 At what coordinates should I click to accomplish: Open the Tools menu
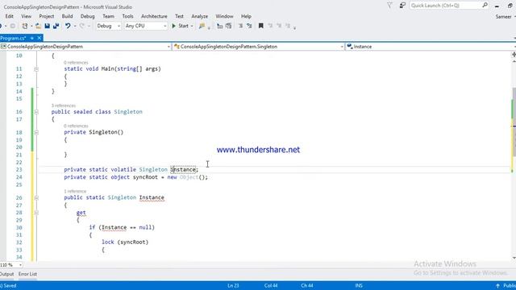(x=127, y=16)
